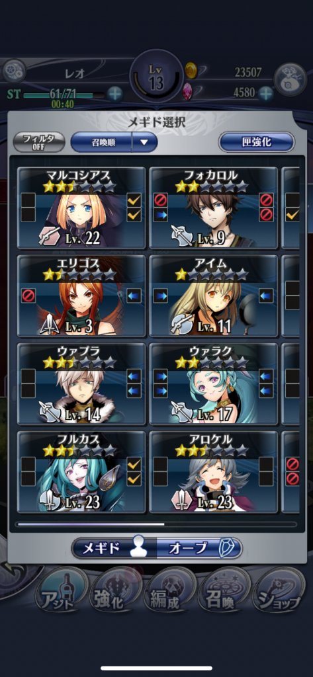The width and height of the screenshot is (313, 677).
Task: Toggle the top yellow checkmark box on マルコシアス card
Action: click(134, 200)
